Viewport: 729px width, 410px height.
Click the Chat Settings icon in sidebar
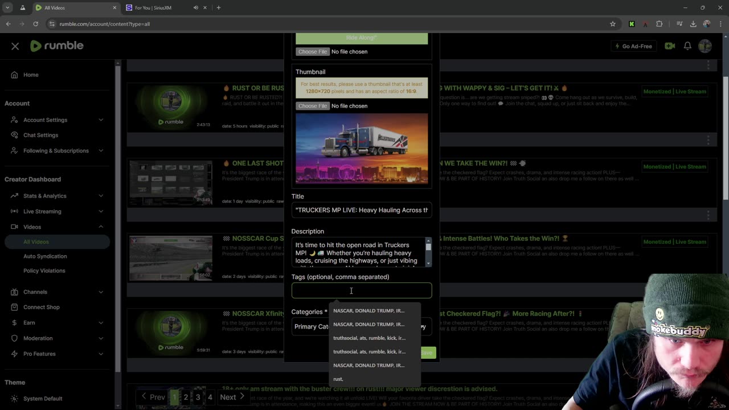pyautogui.click(x=14, y=135)
